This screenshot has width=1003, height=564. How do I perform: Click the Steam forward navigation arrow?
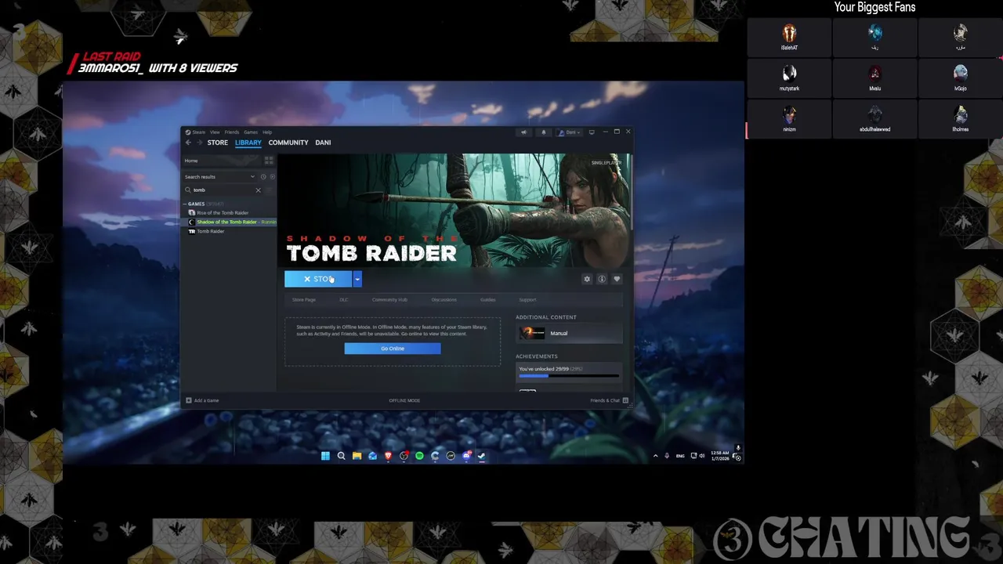(x=198, y=143)
